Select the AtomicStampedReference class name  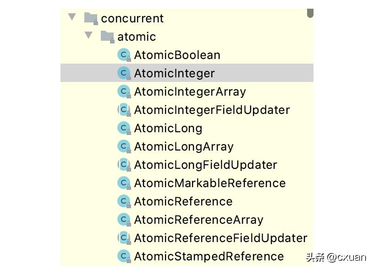click(x=209, y=256)
